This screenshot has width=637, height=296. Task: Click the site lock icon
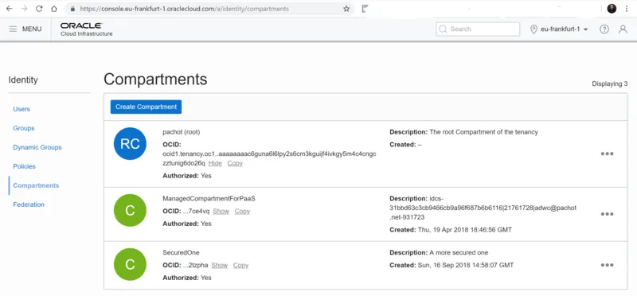click(72, 9)
